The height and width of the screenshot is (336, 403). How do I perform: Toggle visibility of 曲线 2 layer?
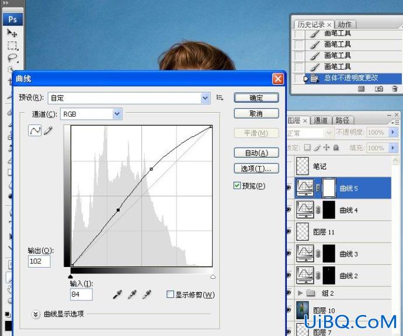[x=289, y=275]
